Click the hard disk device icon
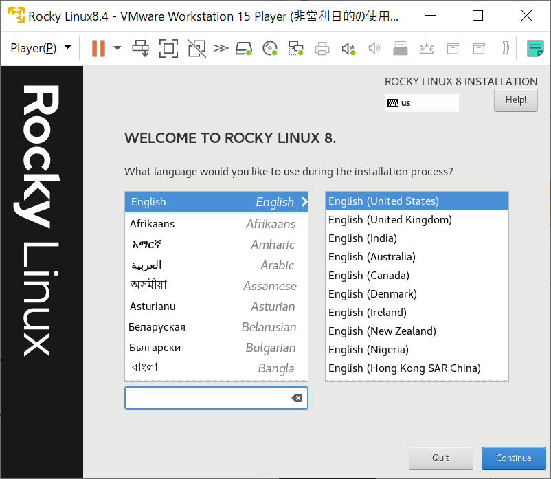This screenshot has width=551, height=479. pos(244,49)
